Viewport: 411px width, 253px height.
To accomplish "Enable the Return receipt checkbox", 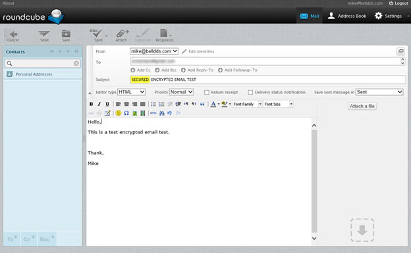I will point(207,93).
